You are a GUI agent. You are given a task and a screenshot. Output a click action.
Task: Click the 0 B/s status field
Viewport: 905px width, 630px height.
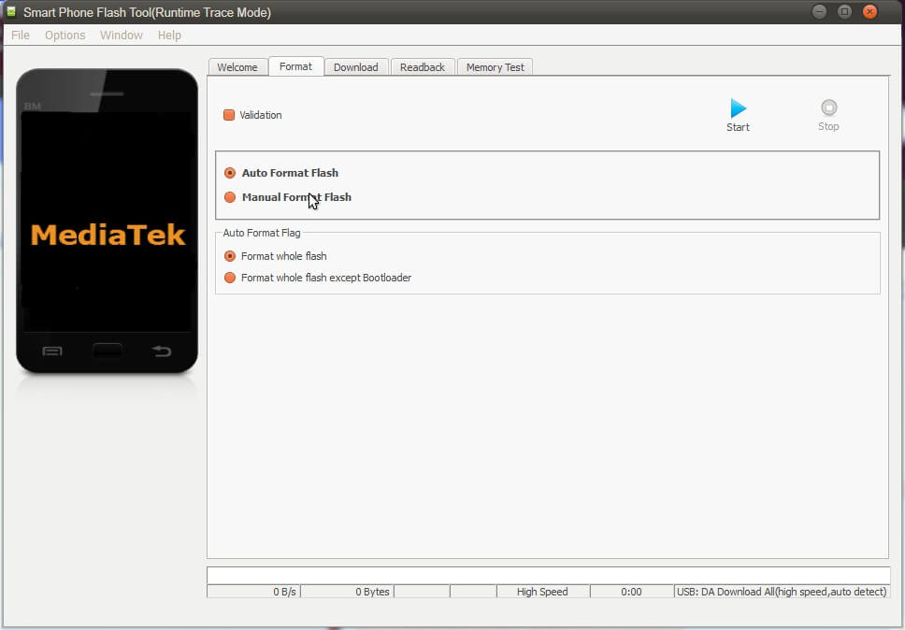click(x=253, y=592)
